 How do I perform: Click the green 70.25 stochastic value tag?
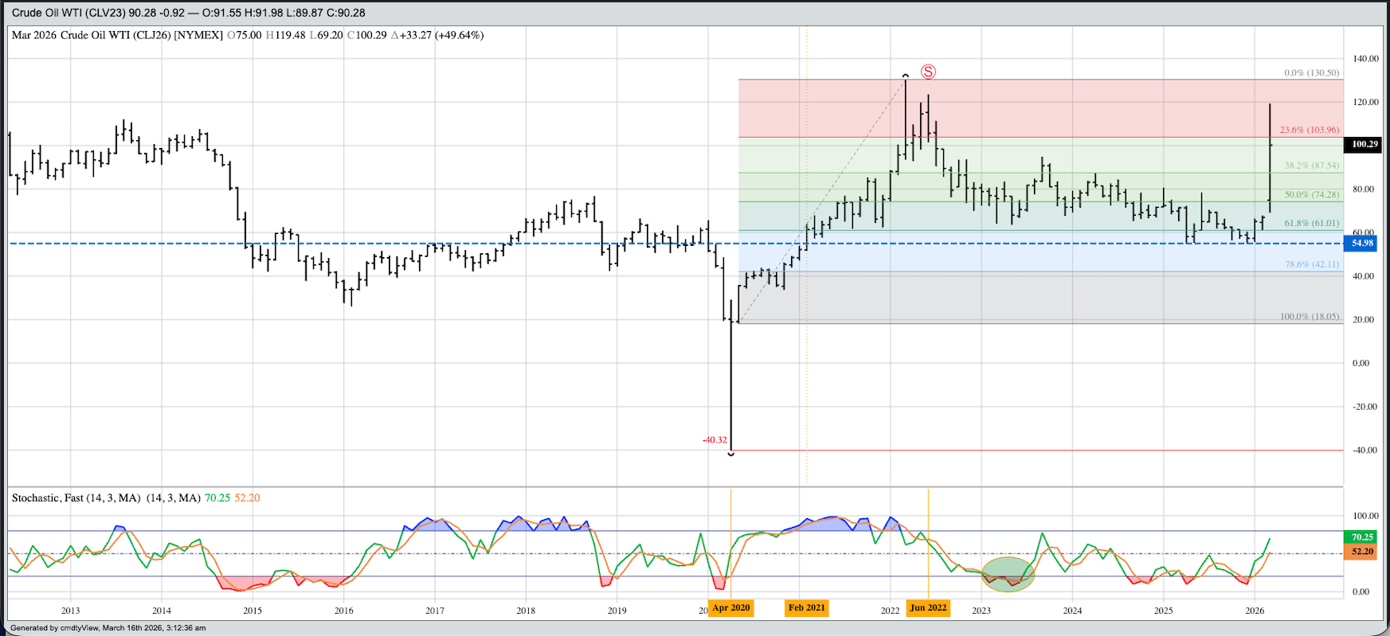1362,537
